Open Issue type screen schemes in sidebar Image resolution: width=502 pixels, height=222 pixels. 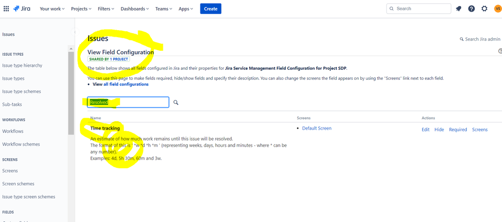tap(29, 197)
